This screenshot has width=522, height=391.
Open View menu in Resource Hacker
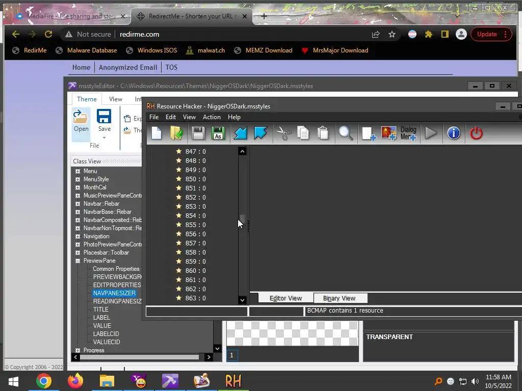(189, 117)
